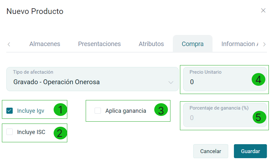Click the Porcentaje de ganancia field
272x168 pixels.
(x=219, y=118)
